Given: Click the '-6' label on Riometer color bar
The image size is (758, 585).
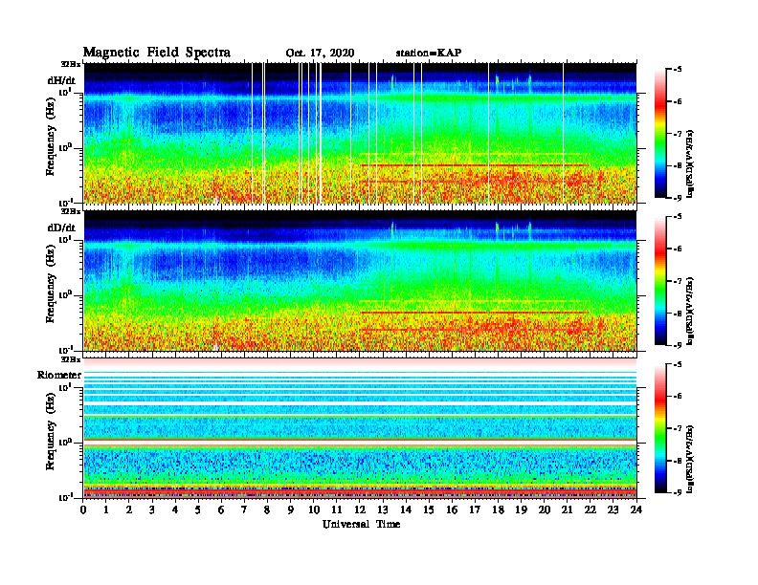Looking at the screenshot, I should (x=678, y=397).
